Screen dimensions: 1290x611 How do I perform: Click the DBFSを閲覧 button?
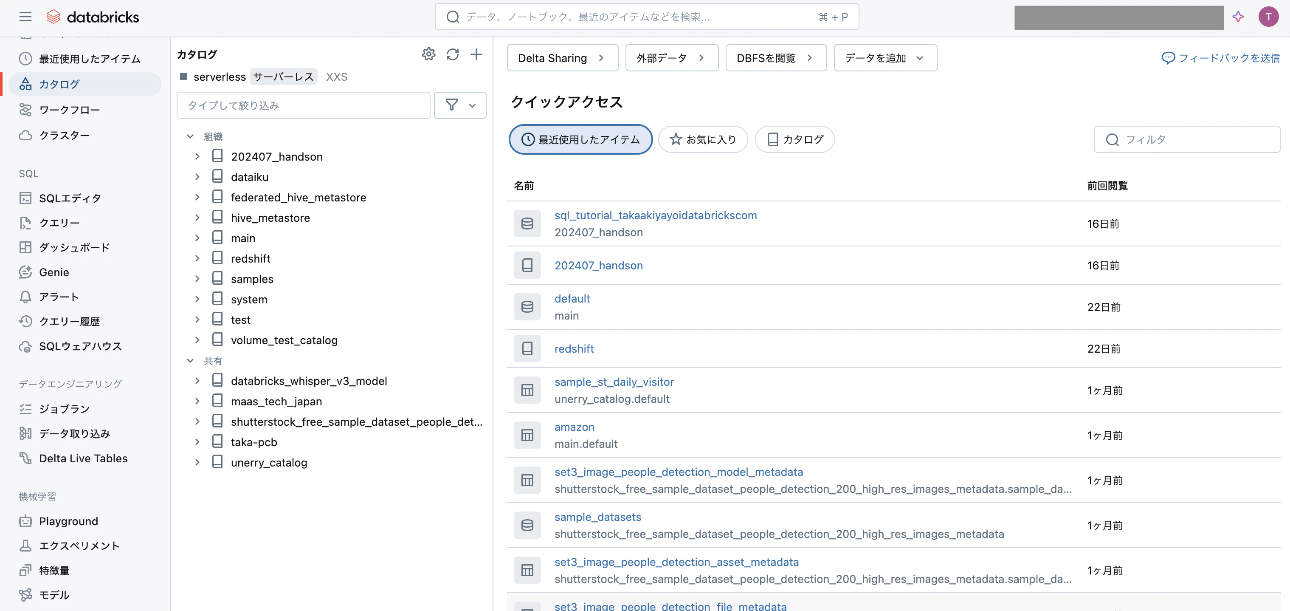pos(776,58)
